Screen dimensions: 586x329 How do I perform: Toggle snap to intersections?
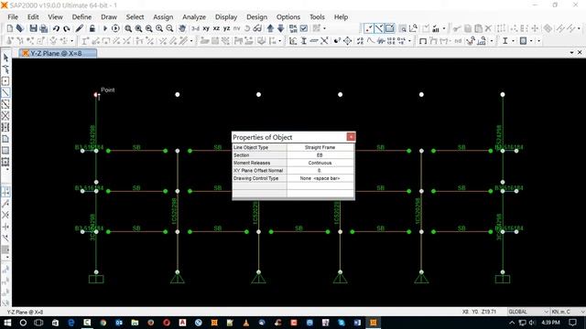click(x=5, y=215)
